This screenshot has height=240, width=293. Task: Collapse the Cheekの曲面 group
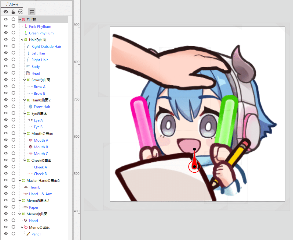point(24,161)
